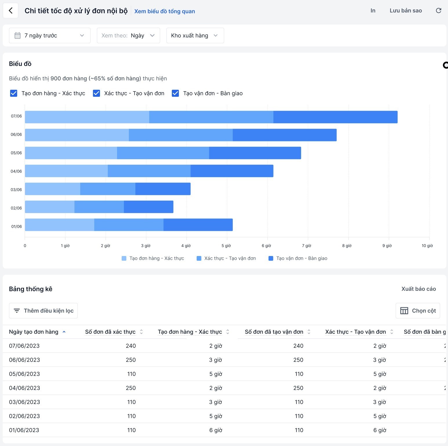Viewport: 448px width, 446px height.
Task: Select Lưu bản sao in header
Action: click(x=405, y=11)
